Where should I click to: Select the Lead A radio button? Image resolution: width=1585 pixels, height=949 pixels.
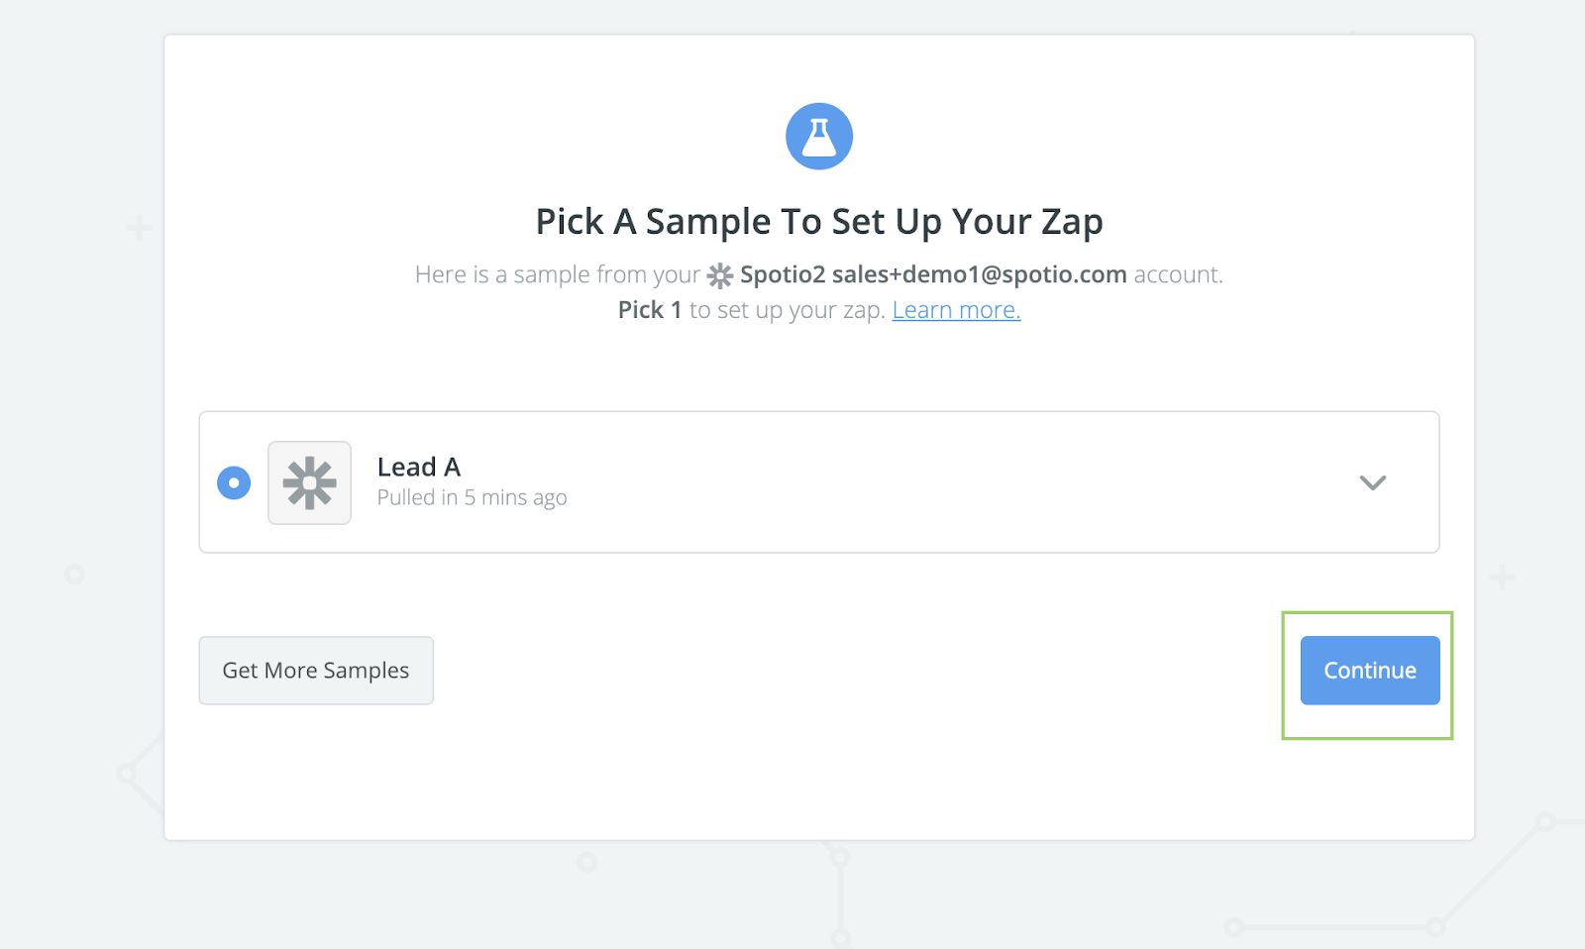coord(234,483)
